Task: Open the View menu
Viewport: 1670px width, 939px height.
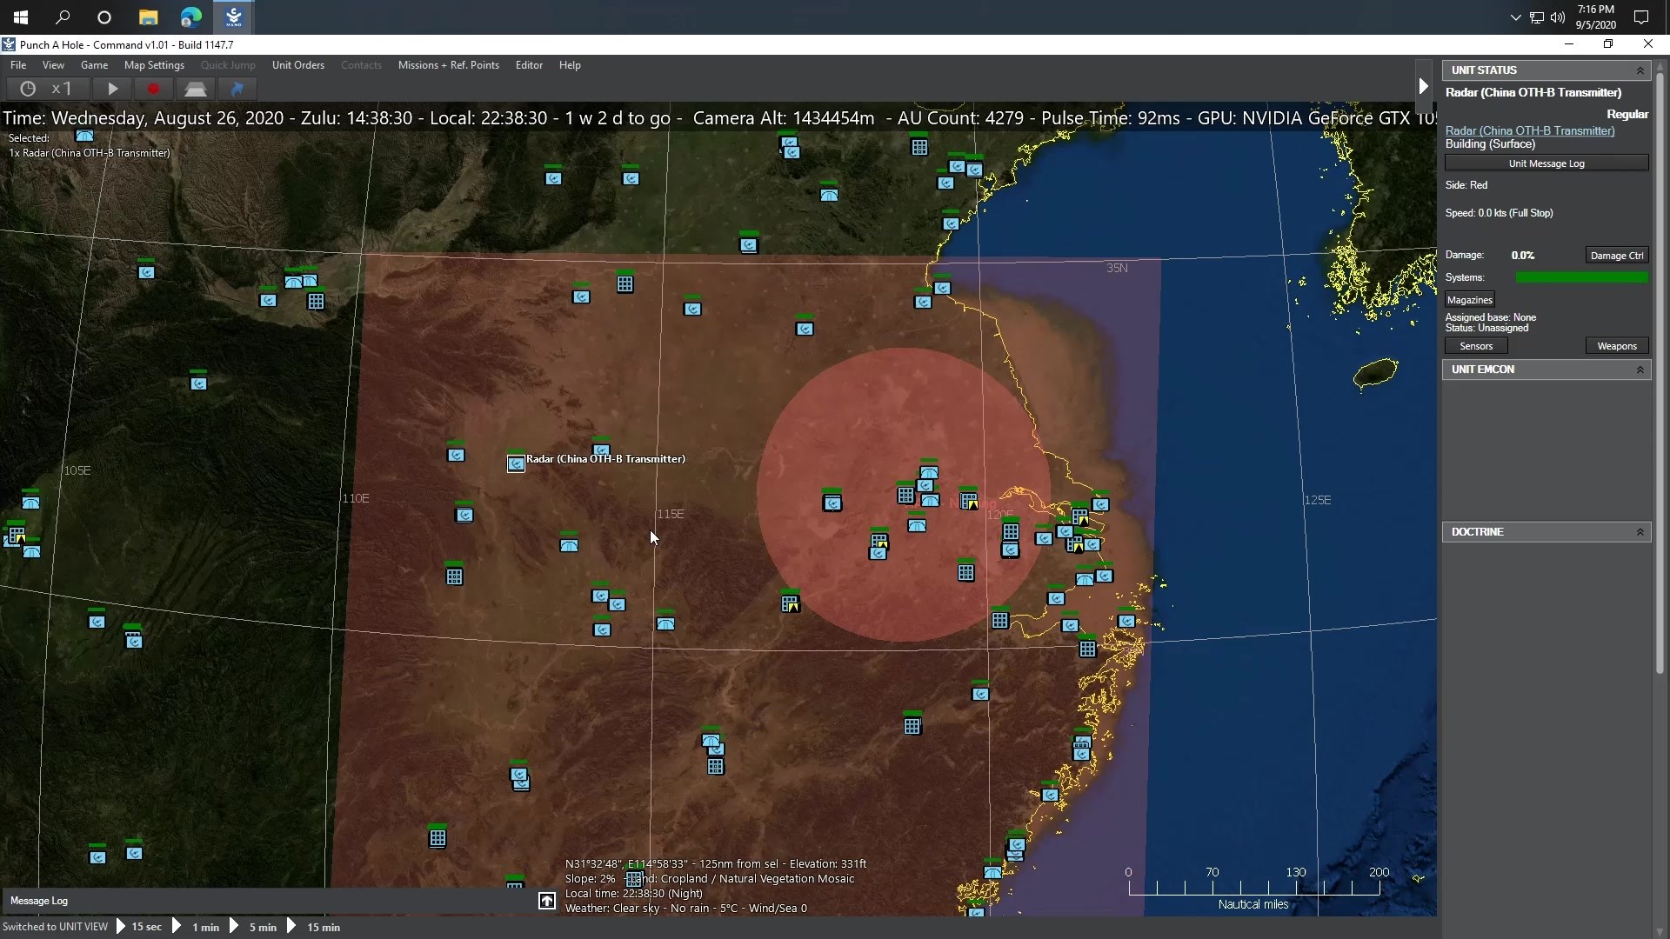Action: [53, 65]
